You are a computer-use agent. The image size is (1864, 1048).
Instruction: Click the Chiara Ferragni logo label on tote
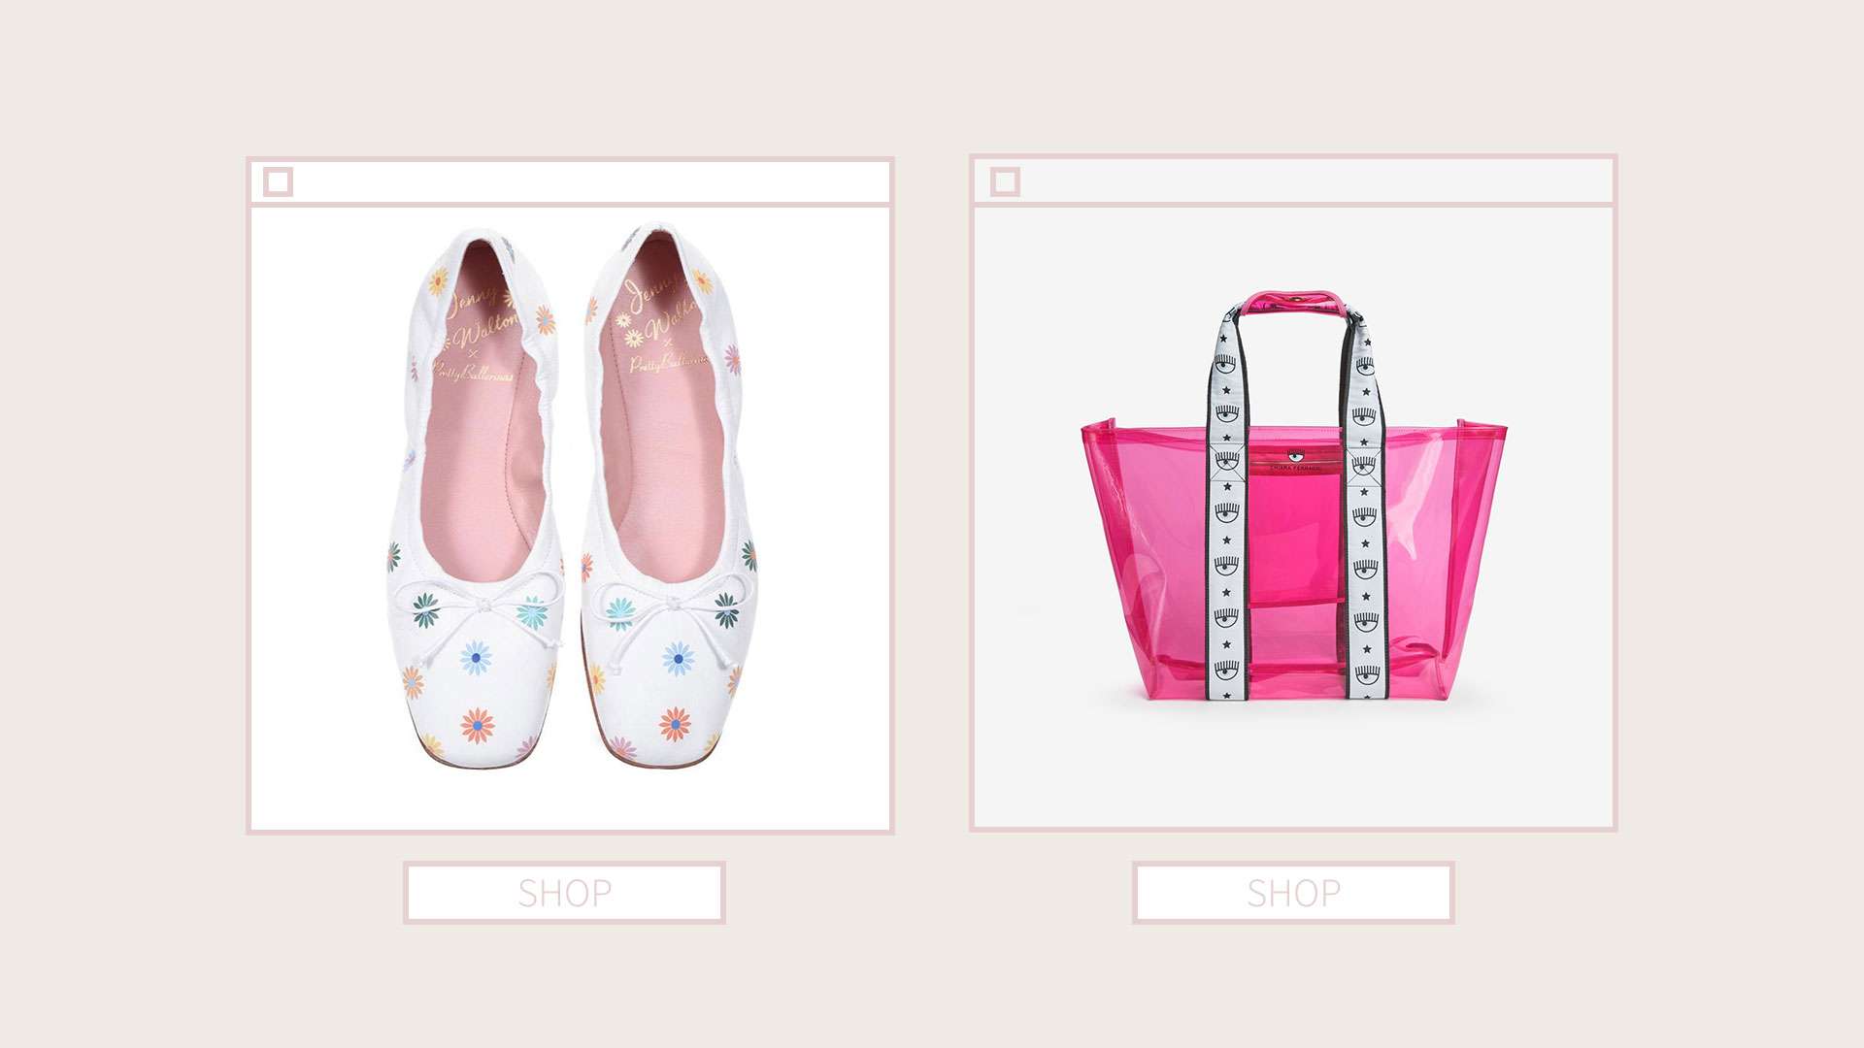pyautogui.click(x=1295, y=460)
